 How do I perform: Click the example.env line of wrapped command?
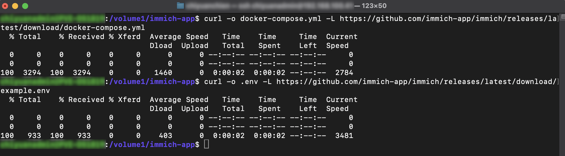[x=25, y=91]
